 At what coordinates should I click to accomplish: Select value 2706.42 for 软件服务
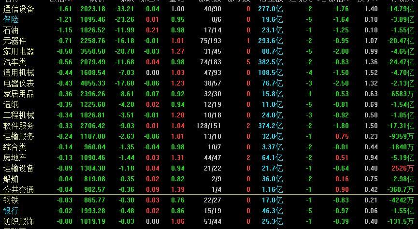[x=93, y=126]
